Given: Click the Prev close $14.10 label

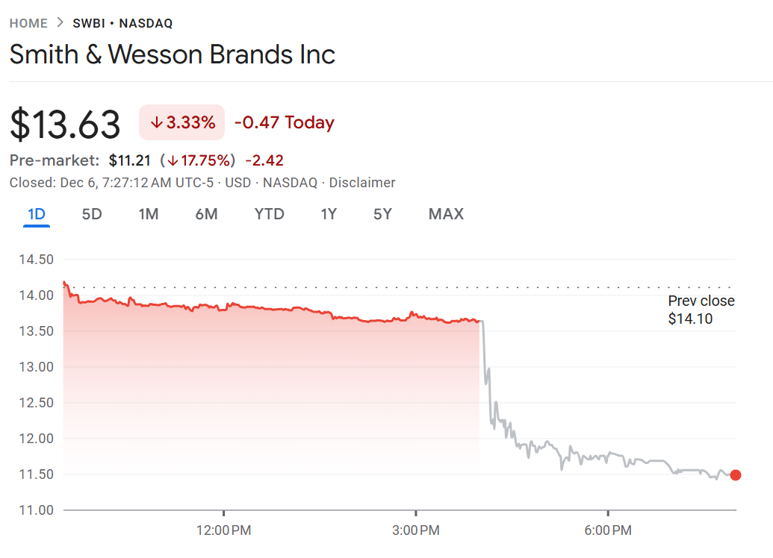Looking at the screenshot, I should tap(701, 310).
